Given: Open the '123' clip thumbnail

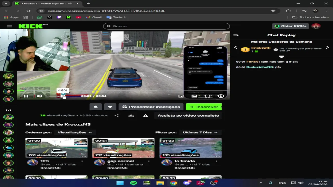Looking at the screenshot, I should 56,148.
